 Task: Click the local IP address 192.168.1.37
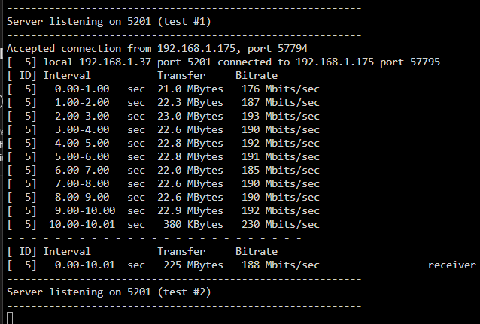(115, 62)
